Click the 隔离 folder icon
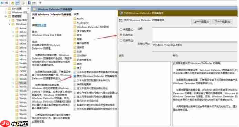239x127 pixels. coord(75,39)
